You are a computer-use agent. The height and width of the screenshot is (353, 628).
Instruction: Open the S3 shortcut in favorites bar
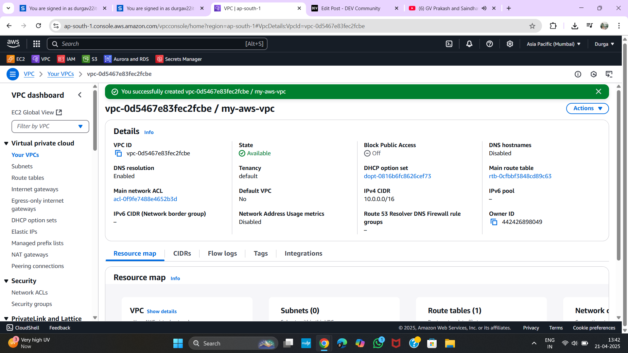tap(90, 59)
